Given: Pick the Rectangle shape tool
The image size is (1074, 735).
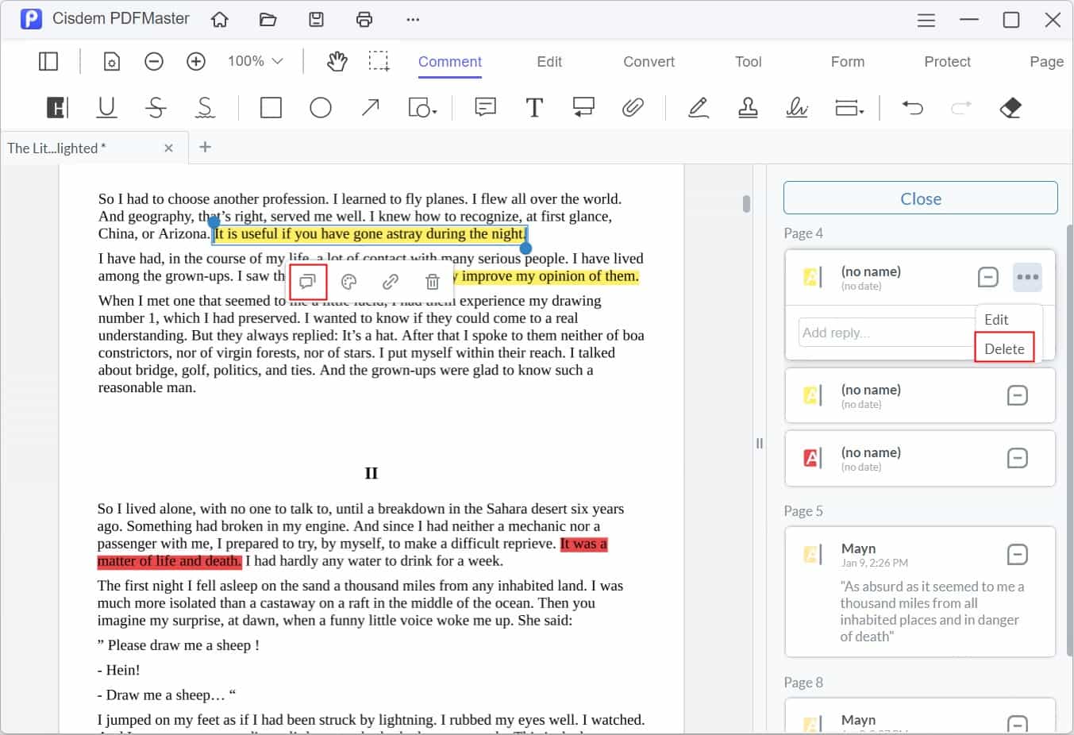Looking at the screenshot, I should point(271,107).
